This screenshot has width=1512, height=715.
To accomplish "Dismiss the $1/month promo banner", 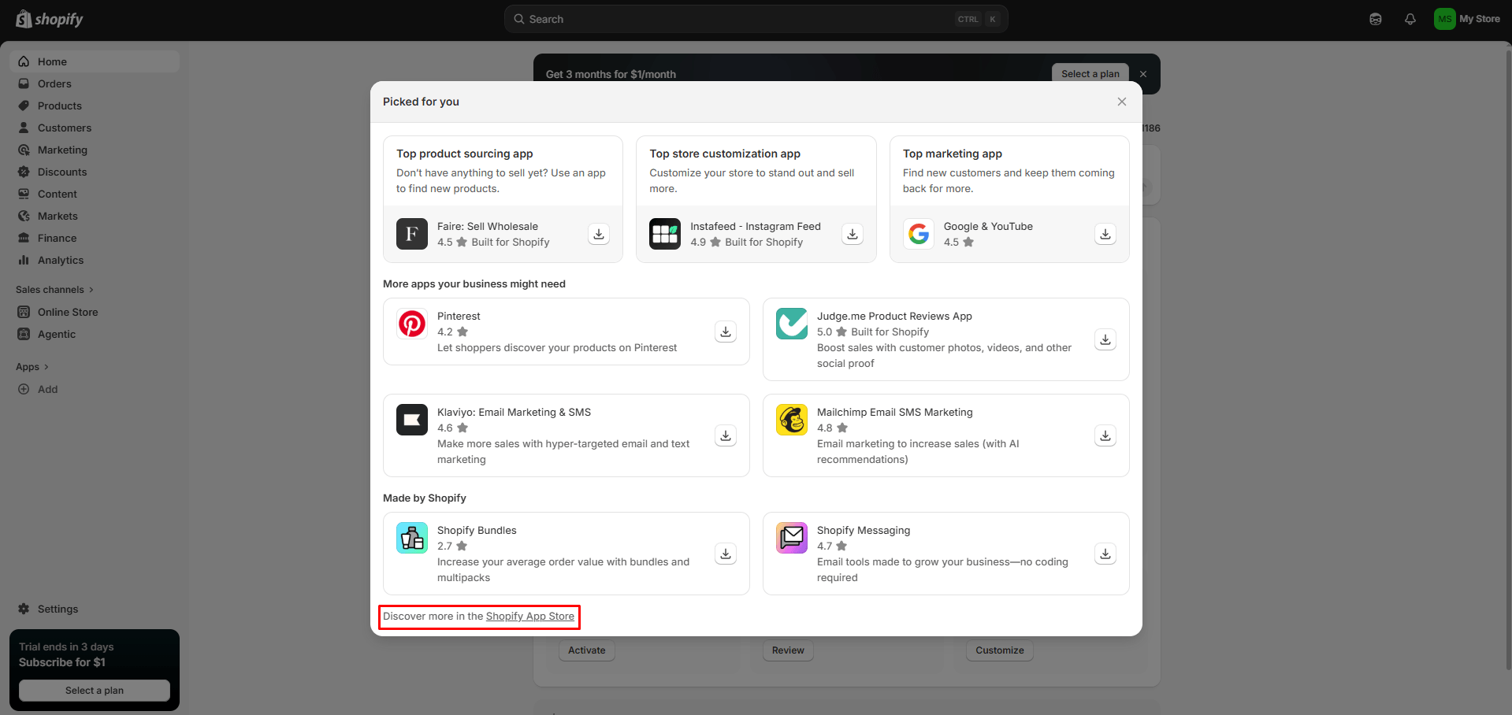I will point(1143,74).
